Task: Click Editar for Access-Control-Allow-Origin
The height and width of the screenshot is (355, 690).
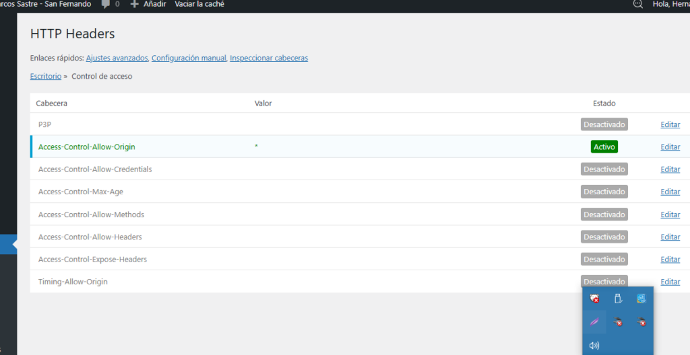Action: tap(670, 147)
